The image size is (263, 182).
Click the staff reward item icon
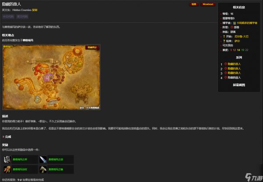(7, 169)
